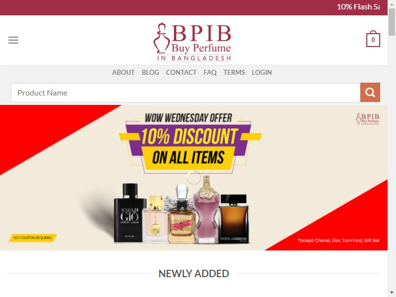Open the CONTACT link
396x297 pixels.
(181, 72)
